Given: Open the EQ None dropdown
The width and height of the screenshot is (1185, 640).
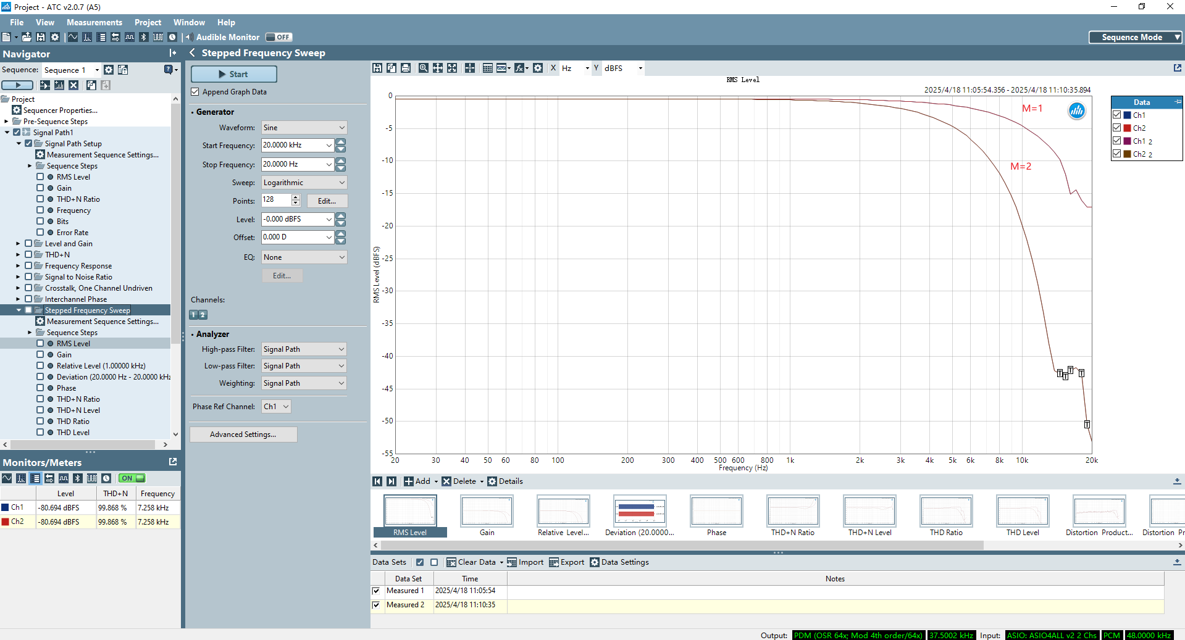Looking at the screenshot, I should [x=304, y=257].
